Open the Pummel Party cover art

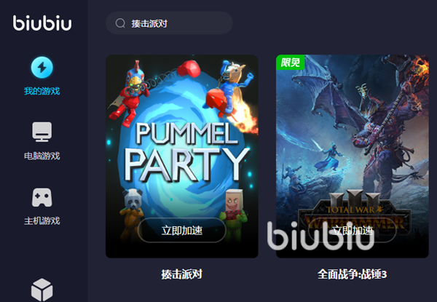click(181, 156)
